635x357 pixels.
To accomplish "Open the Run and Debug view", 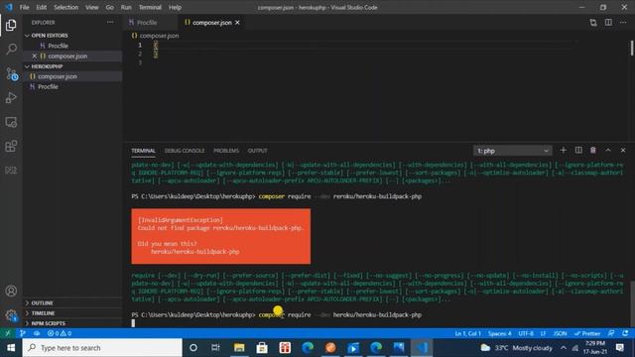I will (11, 97).
